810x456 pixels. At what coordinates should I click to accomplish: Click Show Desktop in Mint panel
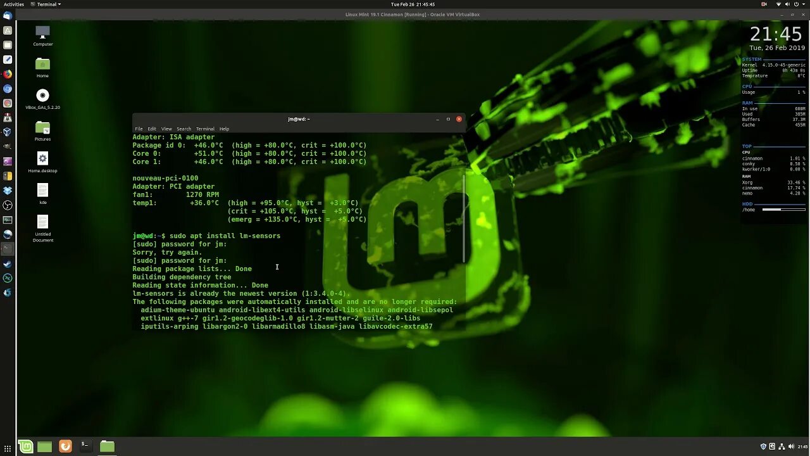[x=44, y=446]
